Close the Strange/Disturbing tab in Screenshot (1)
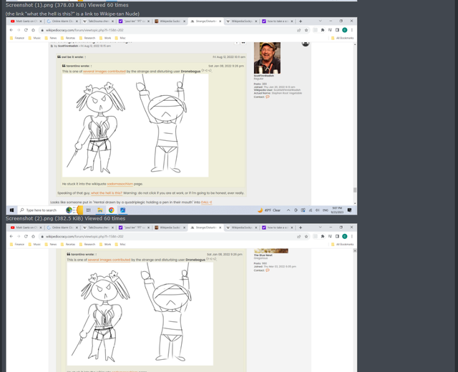Image resolution: width=458 pixels, height=372 pixels. coord(220,21)
